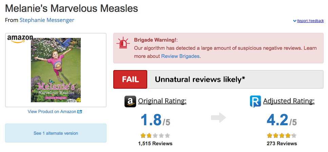Follow the Review Brigades link
The width and height of the screenshot is (328, 152).
click(x=180, y=56)
